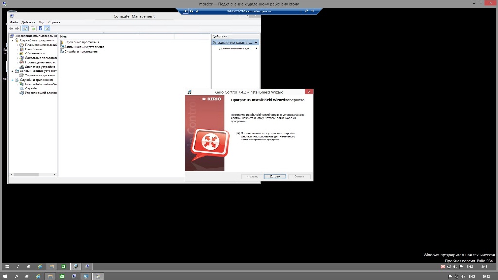Uncheck the open web administration checkbox
Image resolution: width=498 pixels, height=280 pixels.
pyautogui.click(x=238, y=133)
